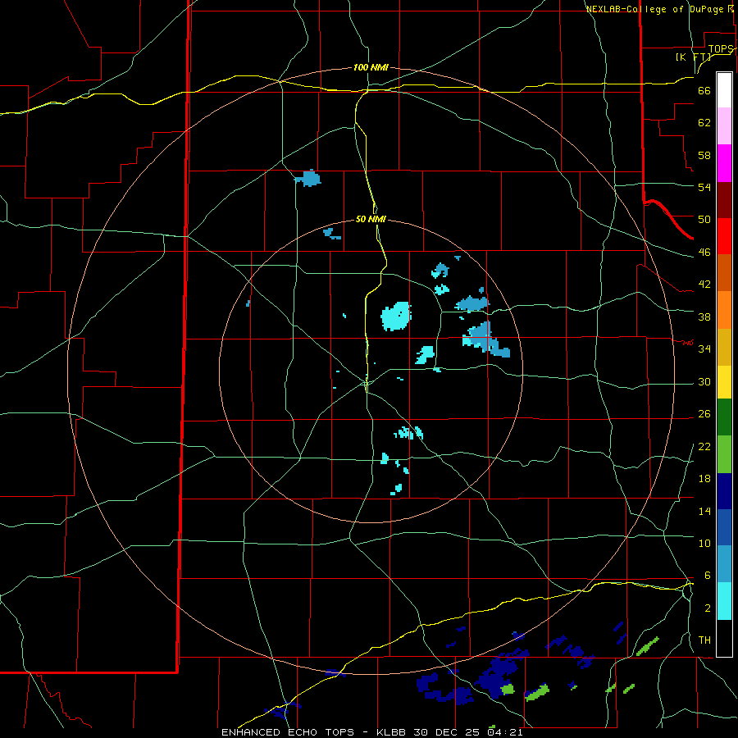The image size is (738, 738).
Task: Select the bright red legend segment
Action: click(x=724, y=236)
